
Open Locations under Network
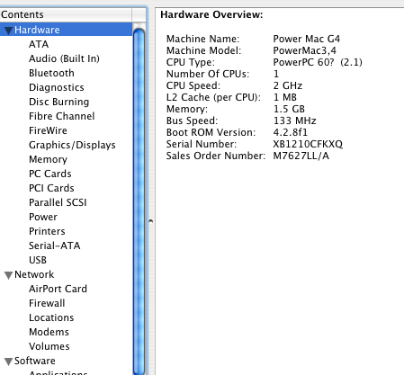coord(51,317)
